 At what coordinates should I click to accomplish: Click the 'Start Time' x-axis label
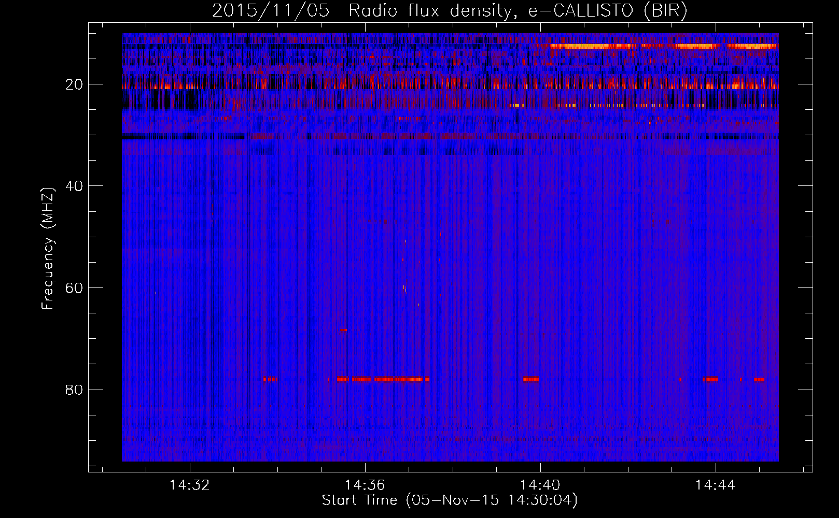pyautogui.click(x=449, y=500)
